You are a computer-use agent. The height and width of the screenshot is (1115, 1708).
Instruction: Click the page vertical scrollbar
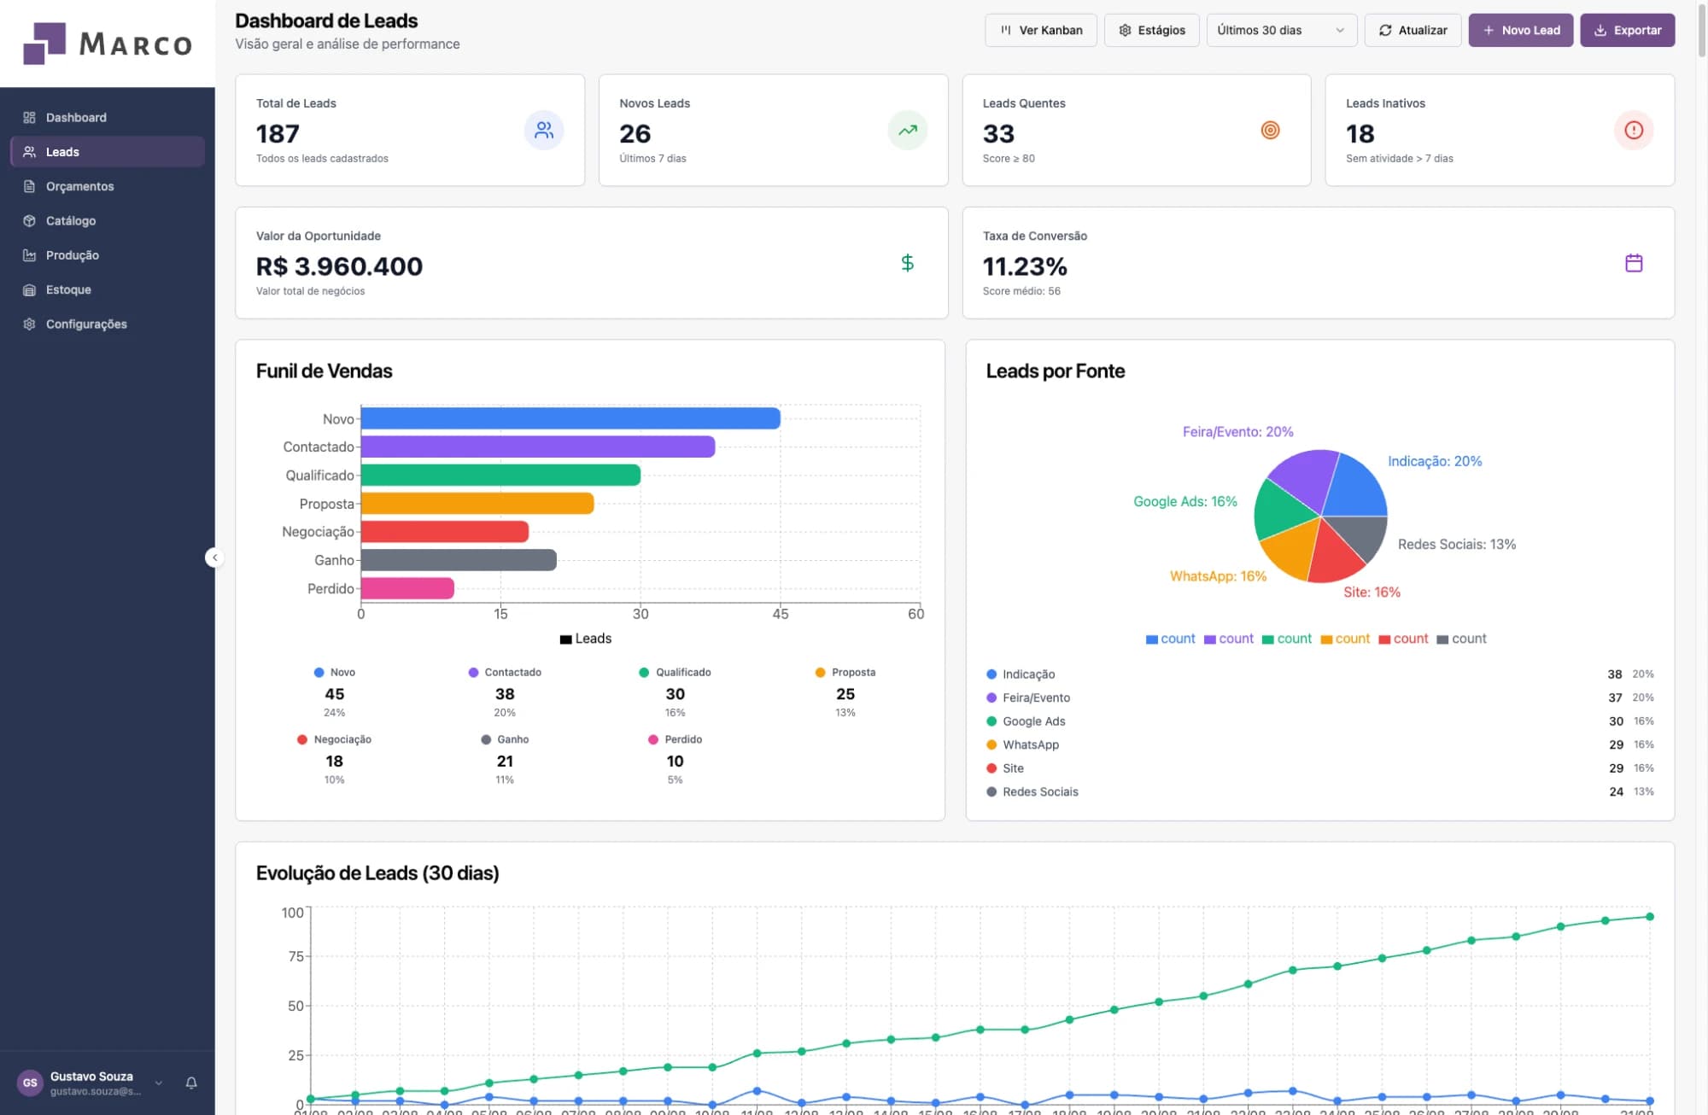[x=1700, y=32]
